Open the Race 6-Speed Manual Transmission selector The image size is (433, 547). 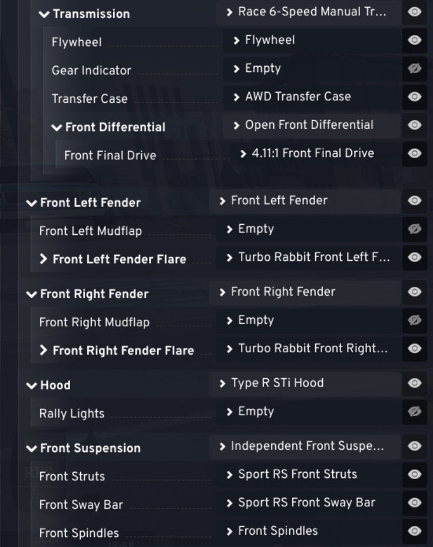click(x=308, y=12)
